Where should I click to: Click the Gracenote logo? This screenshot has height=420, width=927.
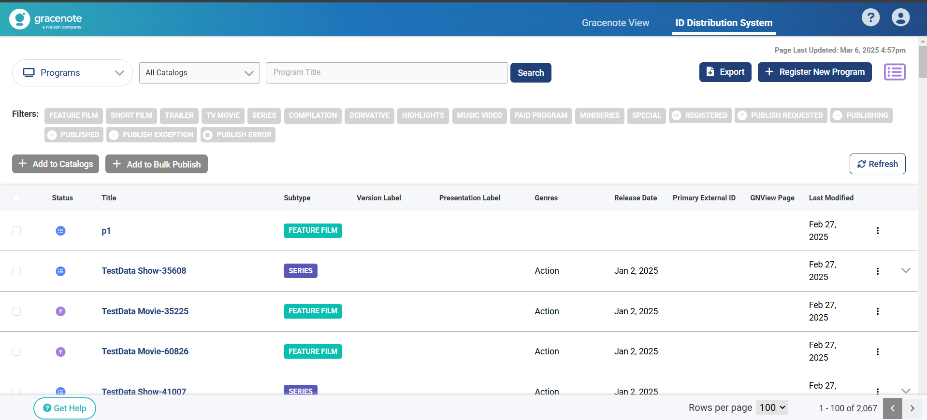tap(45, 19)
